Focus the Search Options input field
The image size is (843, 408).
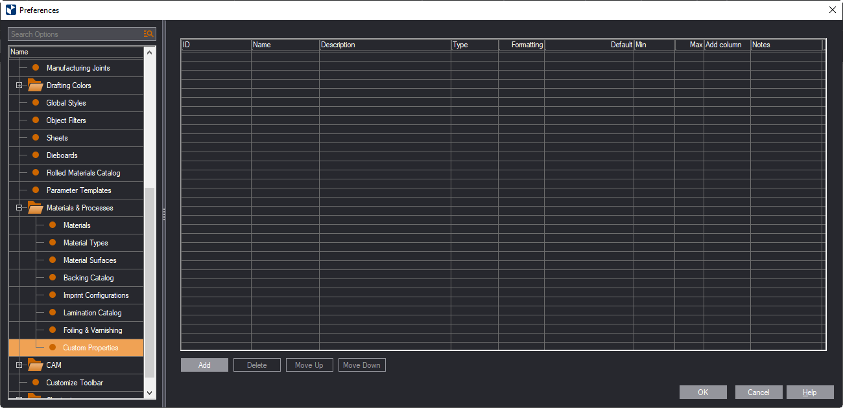click(75, 34)
